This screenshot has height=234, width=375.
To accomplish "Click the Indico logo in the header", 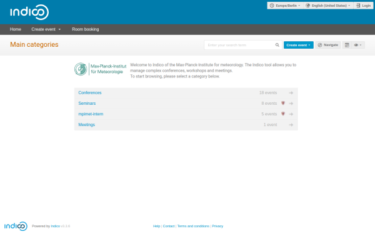I will click(29, 12).
